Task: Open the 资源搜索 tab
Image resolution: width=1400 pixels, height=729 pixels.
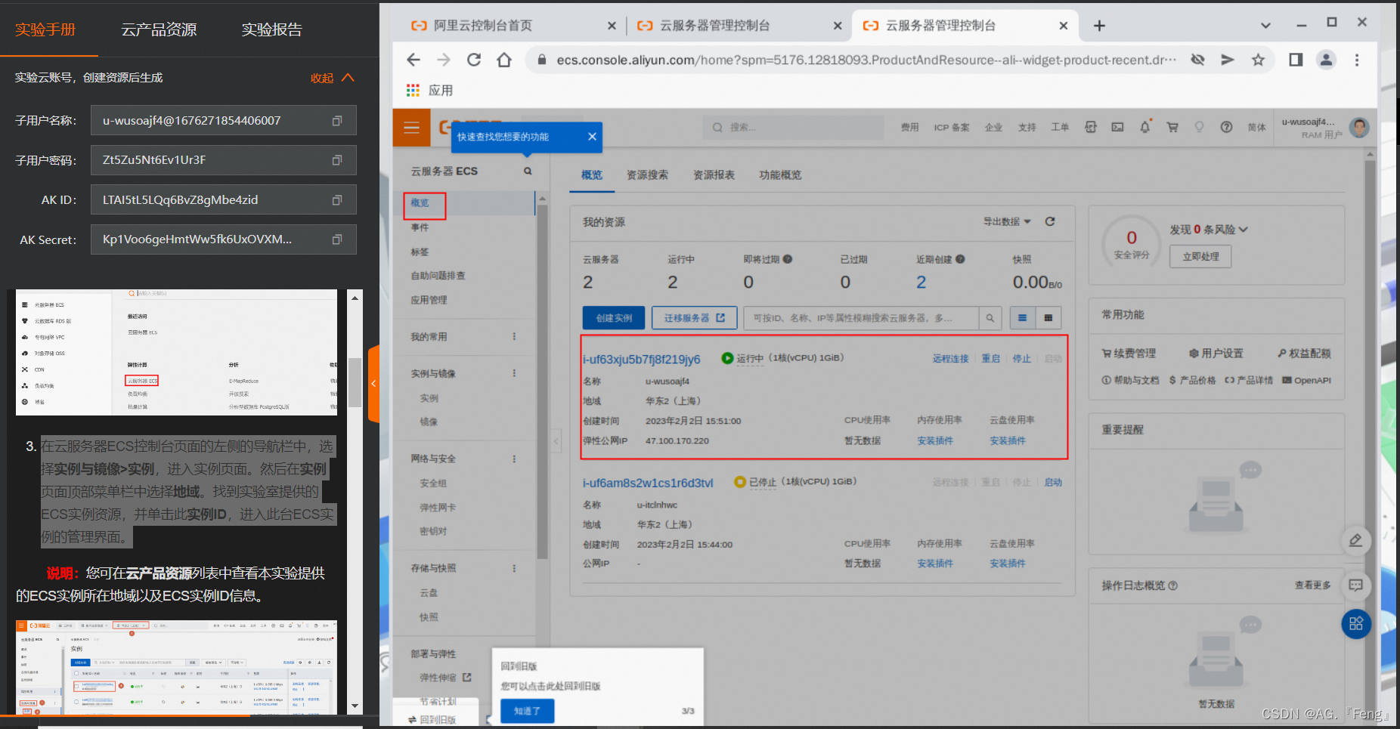Action: click(x=647, y=175)
